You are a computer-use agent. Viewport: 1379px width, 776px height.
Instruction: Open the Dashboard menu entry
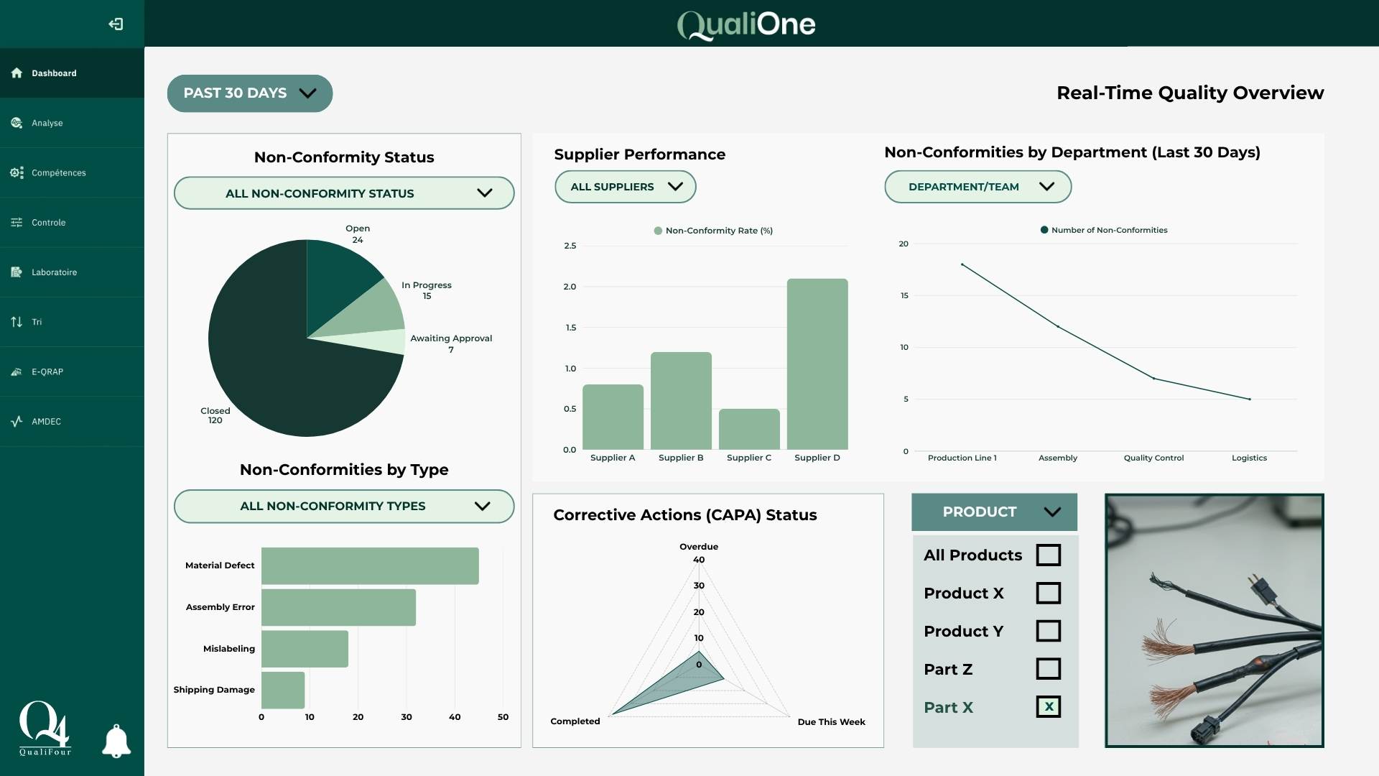[53, 73]
